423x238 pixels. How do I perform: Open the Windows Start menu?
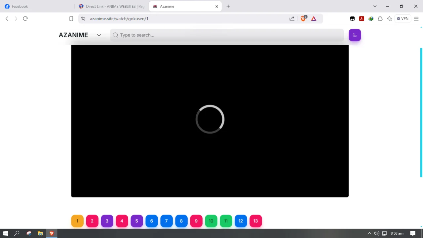click(x=5, y=233)
